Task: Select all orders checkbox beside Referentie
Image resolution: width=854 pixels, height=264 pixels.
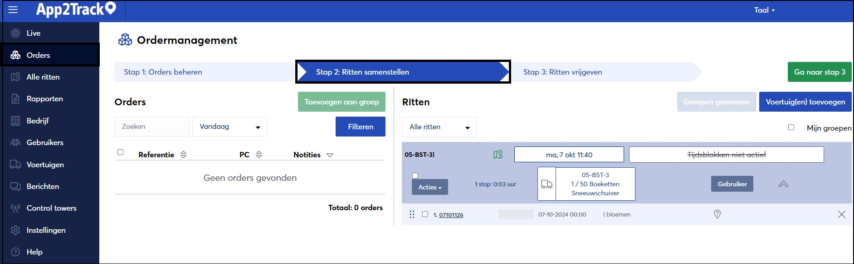Action: coord(121,152)
